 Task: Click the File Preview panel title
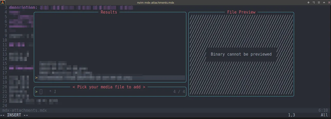pyautogui.click(x=241, y=12)
